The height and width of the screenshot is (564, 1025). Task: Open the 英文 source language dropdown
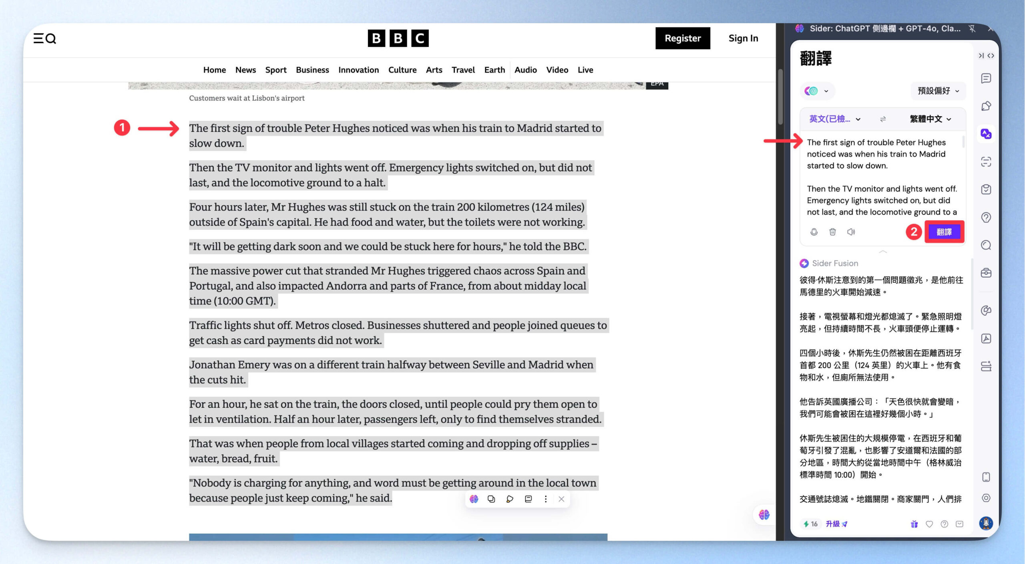point(835,119)
